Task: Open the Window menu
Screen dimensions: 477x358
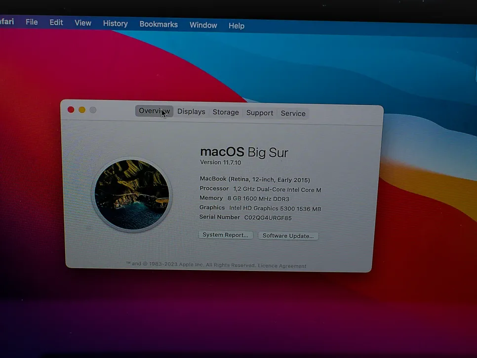Action: (203, 25)
